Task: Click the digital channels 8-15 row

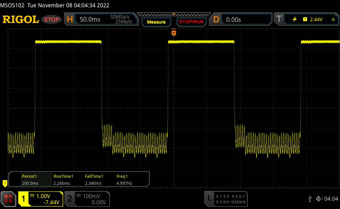Action: click(231, 202)
